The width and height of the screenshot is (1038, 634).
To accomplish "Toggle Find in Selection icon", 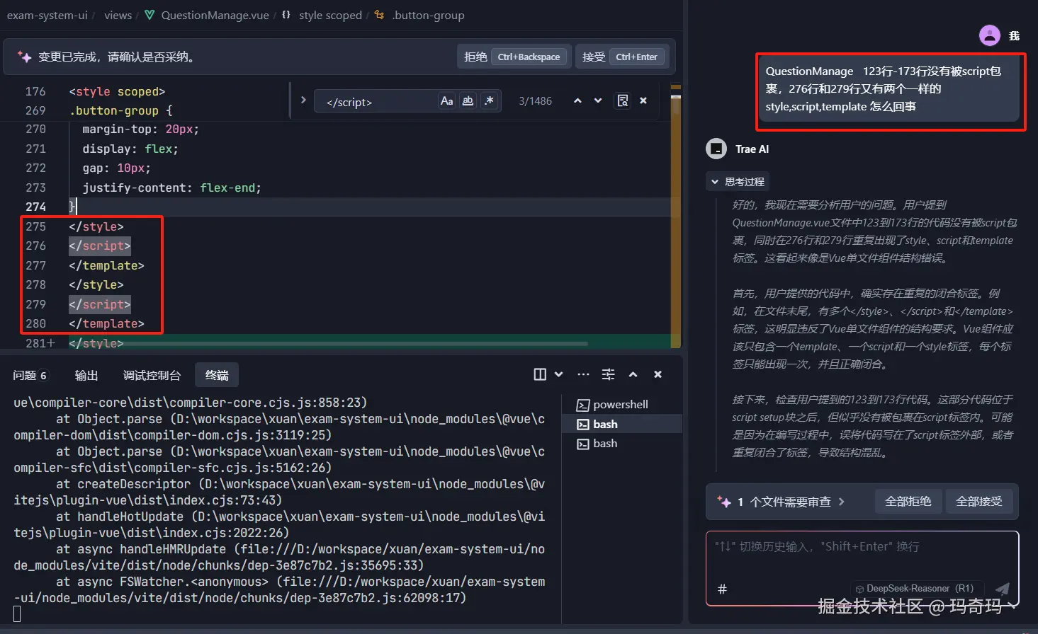I will pyautogui.click(x=622, y=101).
